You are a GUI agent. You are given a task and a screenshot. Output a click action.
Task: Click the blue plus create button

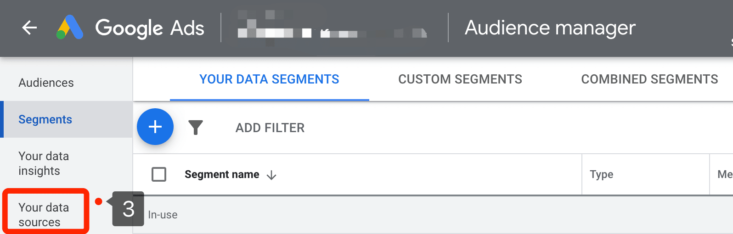[155, 127]
